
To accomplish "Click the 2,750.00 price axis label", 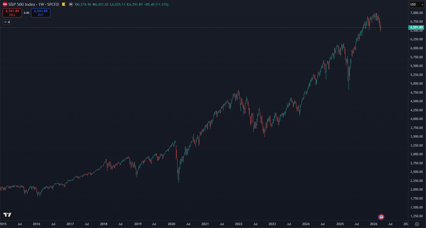I will [417, 163].
